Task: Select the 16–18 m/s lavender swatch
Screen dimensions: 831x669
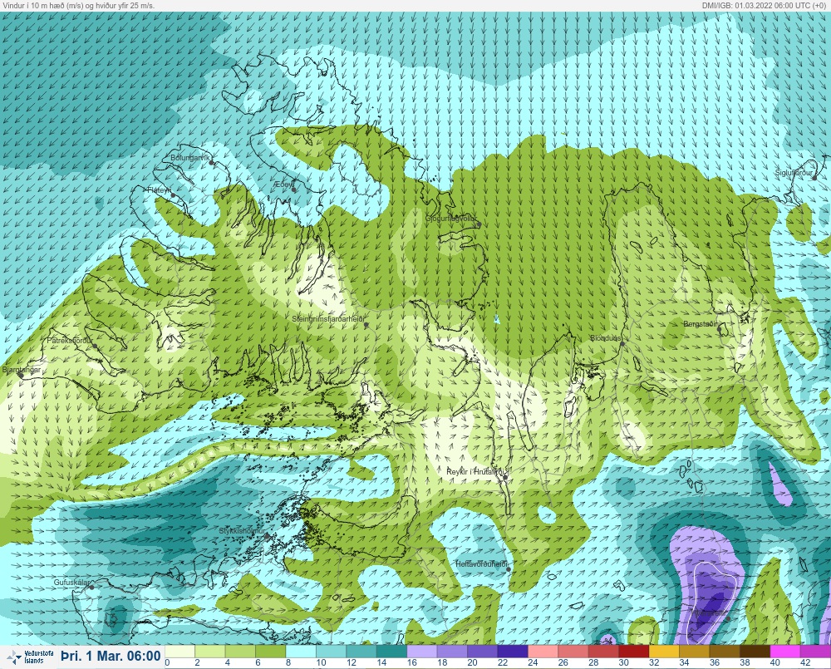Action: point(422,651)
